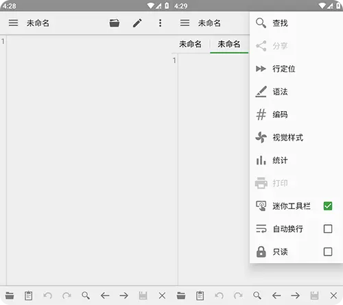Tap the left arrow in left bottom toolbar
The height and width of the screenshot is (305, 343).
coord(105,295)
